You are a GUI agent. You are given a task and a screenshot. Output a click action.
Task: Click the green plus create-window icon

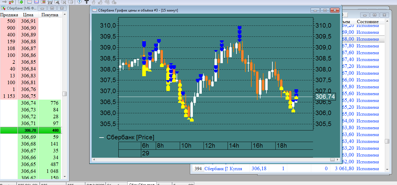point(21,2)
